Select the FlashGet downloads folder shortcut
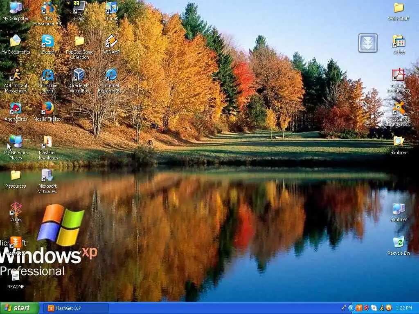The height and width of the screenshot is (314, 419). [47, 148]
